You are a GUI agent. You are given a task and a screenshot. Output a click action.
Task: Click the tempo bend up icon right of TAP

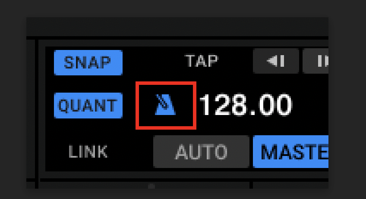316,61
